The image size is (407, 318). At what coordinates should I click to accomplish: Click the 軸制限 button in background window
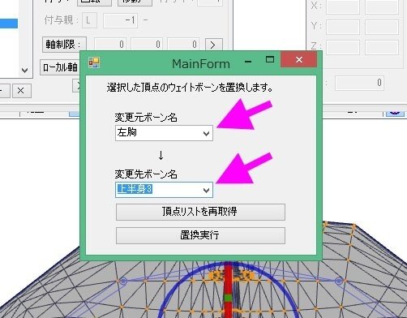[x=64, y=45]
